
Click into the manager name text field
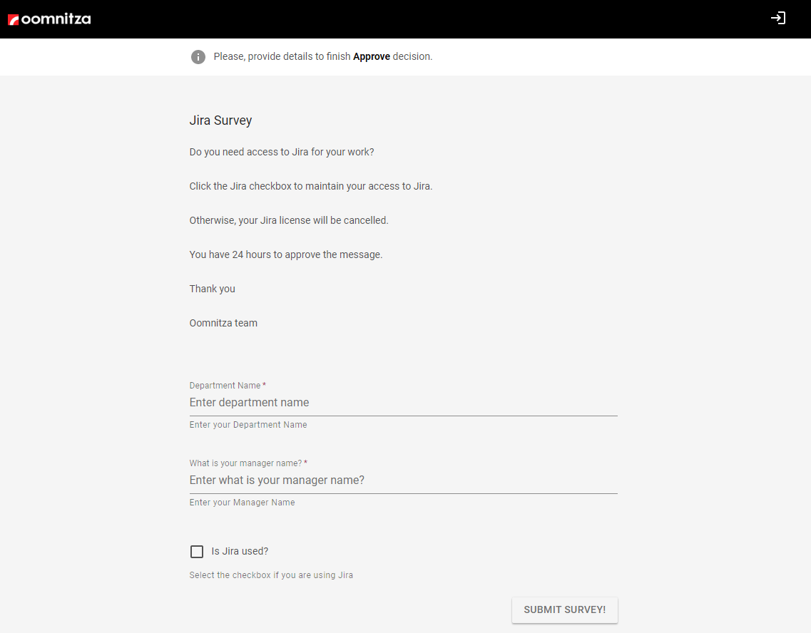coord(403,480)
